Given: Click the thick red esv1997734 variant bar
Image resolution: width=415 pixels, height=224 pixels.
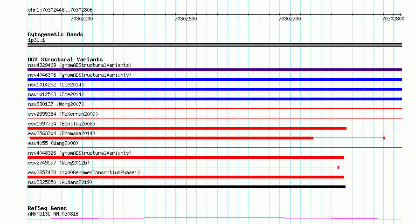Looking at the screenshot, I should (187, 128).
